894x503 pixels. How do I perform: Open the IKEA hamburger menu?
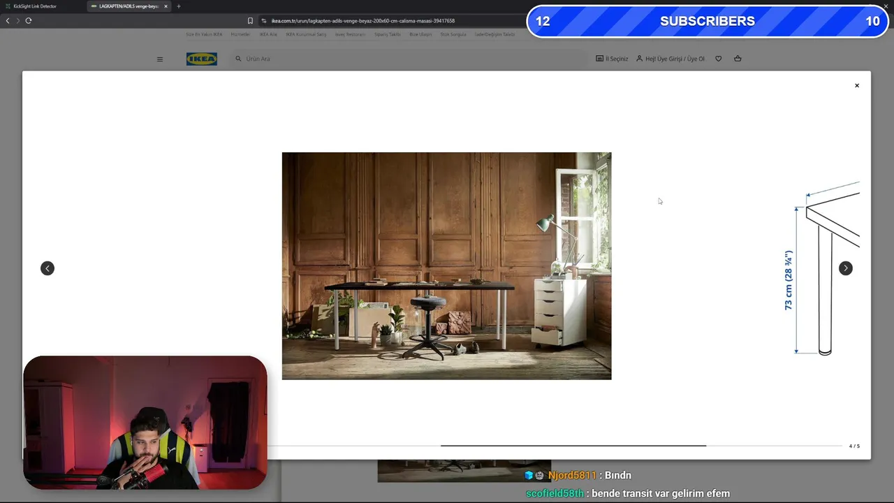(x=160, y=59)
